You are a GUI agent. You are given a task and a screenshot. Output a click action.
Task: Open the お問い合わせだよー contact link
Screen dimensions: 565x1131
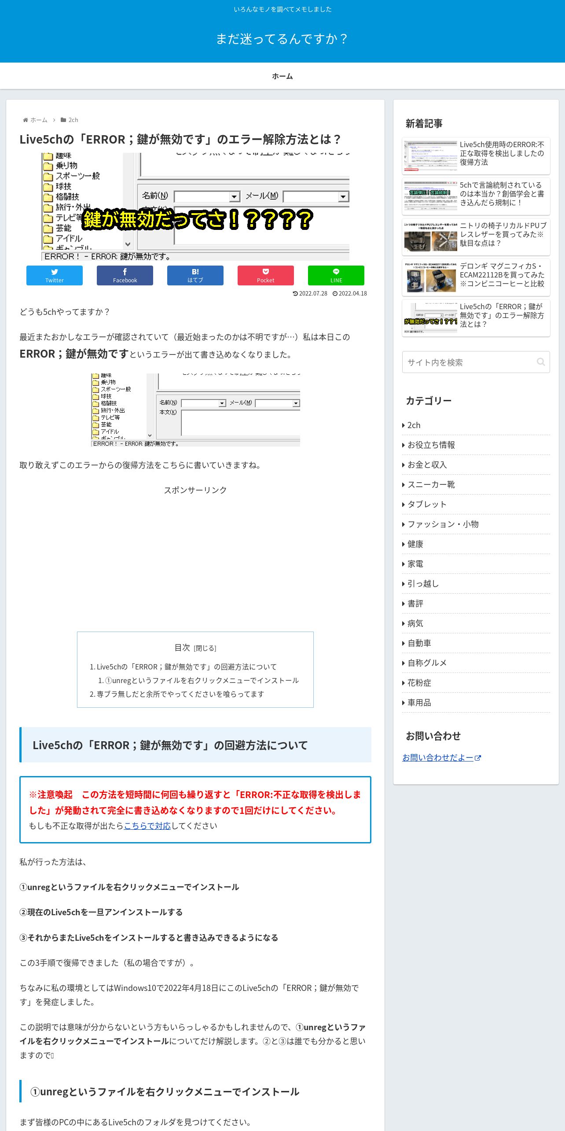(x=441, y=758)
